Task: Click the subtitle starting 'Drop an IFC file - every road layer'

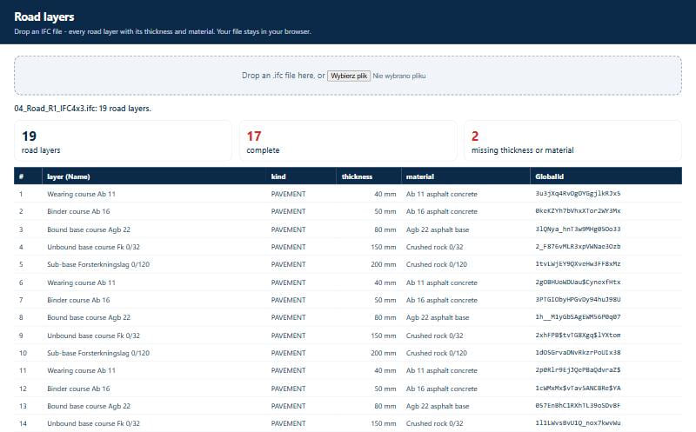Action: click(x=163, y=31)
